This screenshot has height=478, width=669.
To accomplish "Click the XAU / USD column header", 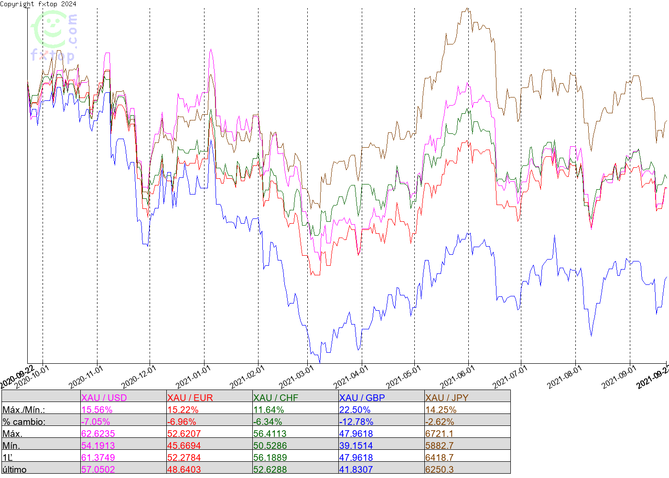I will click(104, 398).
